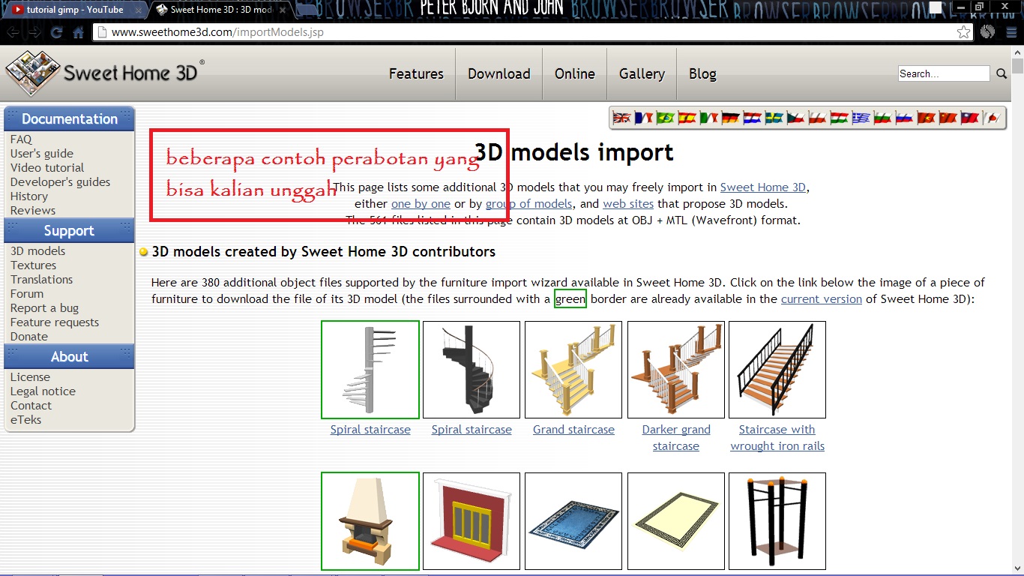This screenshot has width=1024, height=576.
Task: Select the Taiwan flag language icon
Action: (x=969, y=118)
